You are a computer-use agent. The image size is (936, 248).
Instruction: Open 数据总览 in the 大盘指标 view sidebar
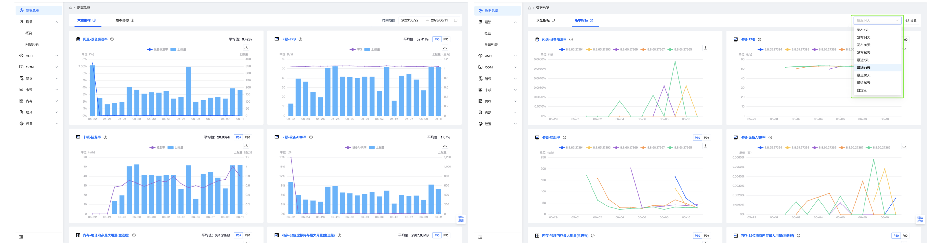[x=39, y=10]
